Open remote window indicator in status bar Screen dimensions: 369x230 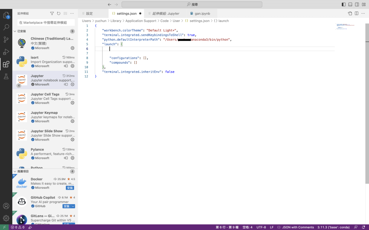(4, 227)
